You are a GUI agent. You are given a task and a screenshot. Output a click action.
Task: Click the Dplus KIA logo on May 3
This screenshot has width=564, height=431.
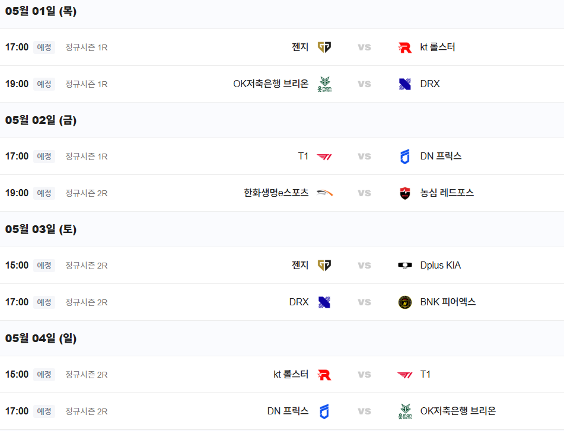[x=405, y=265]
